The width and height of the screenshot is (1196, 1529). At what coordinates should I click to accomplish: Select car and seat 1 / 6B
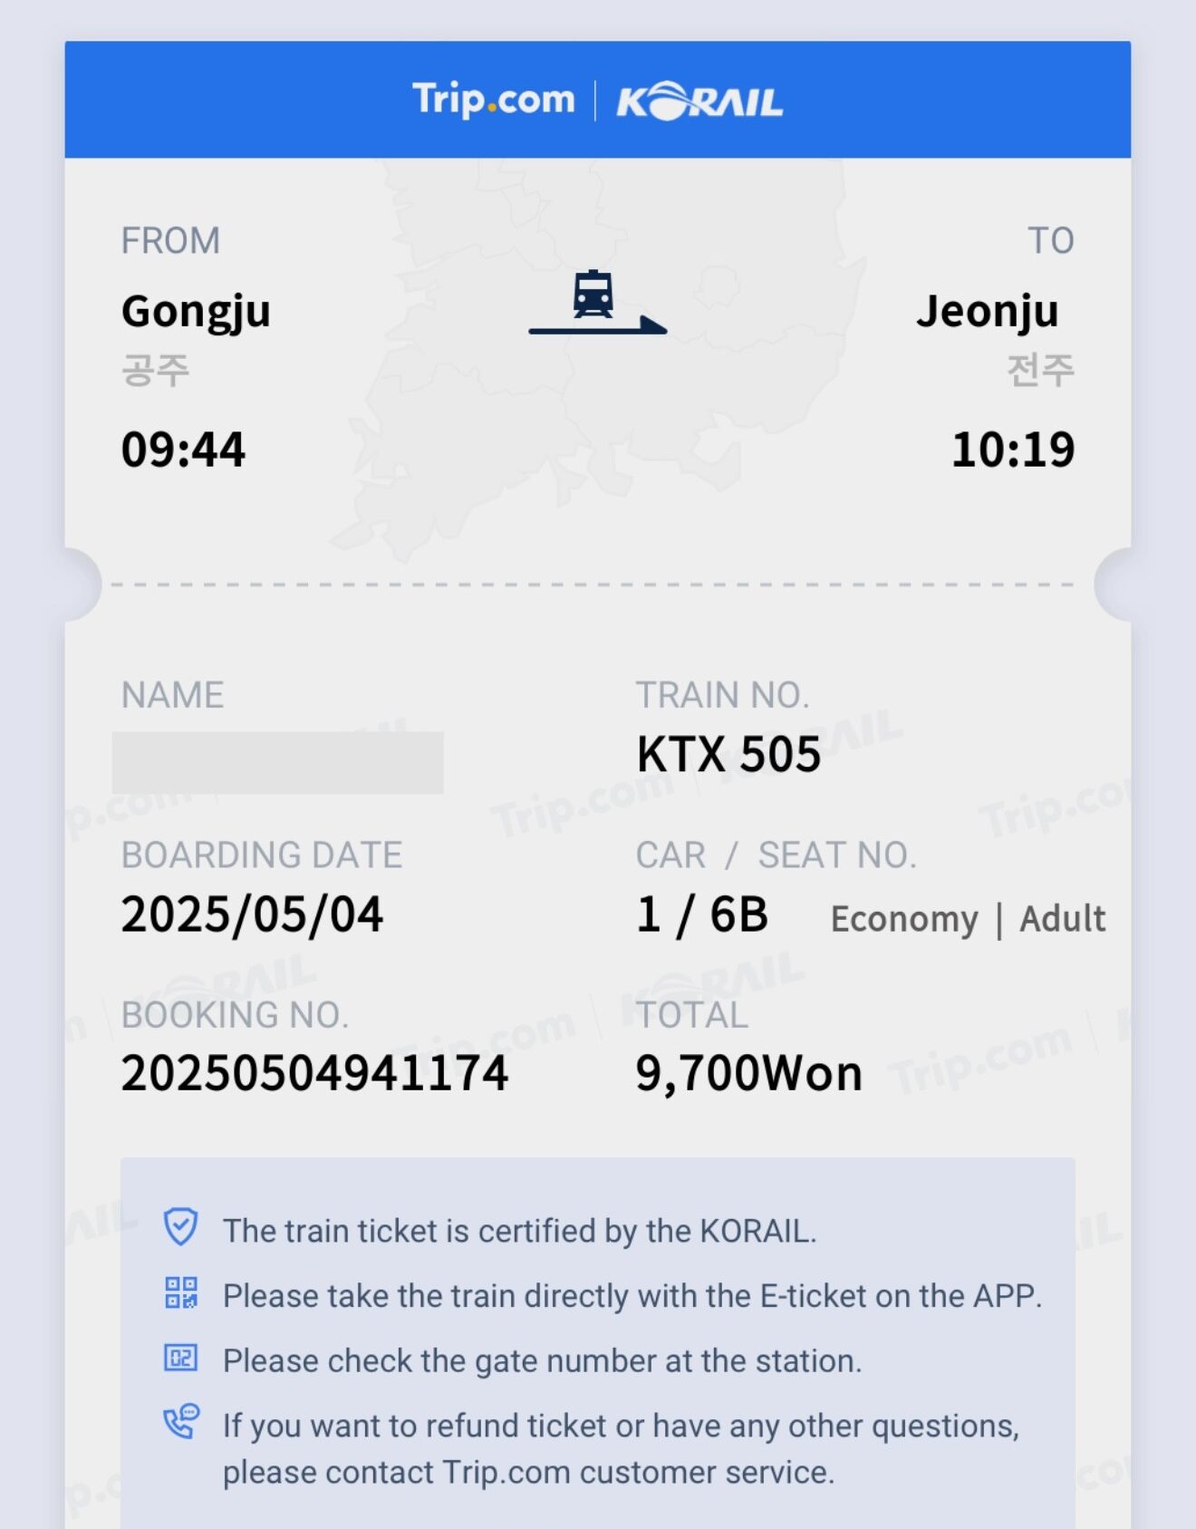[702, 914]
